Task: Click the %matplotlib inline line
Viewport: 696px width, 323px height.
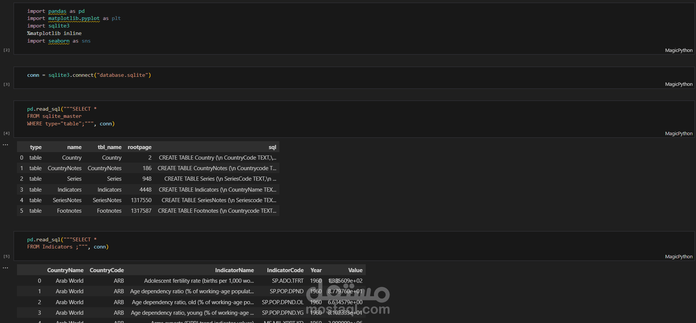Action: click(54, 33)
